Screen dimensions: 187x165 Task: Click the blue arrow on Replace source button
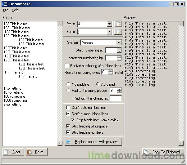click(68, 142)
